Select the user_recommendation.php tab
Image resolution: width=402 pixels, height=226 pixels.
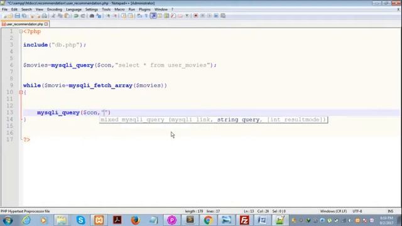[x=24, y=24]
